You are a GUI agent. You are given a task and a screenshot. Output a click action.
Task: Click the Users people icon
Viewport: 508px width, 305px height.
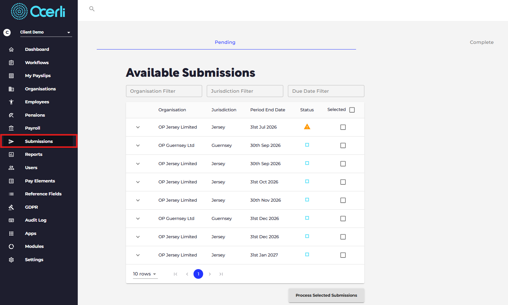(11, 168)
